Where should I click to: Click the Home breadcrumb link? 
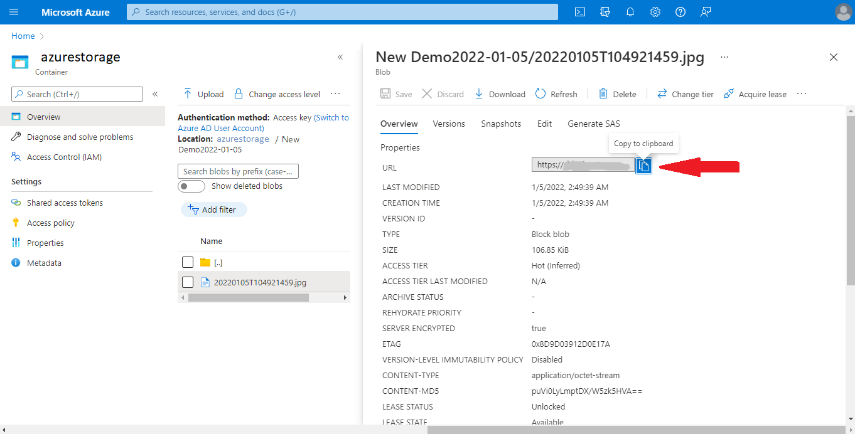[23, 36]
